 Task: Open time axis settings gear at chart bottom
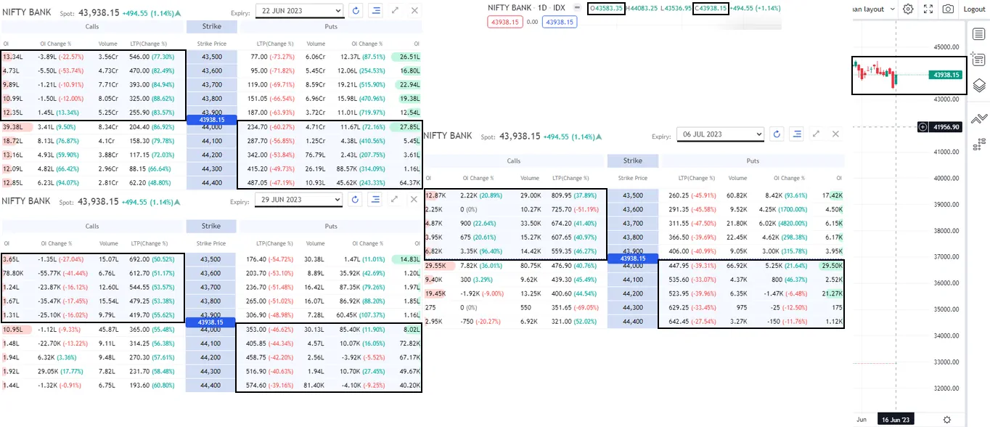point(946,420)
